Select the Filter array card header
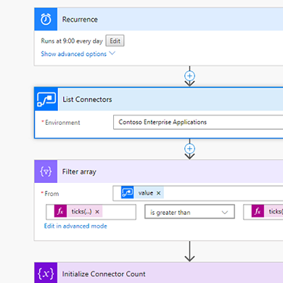The height and width of the screenshot is (283, 283). [159, 171]
